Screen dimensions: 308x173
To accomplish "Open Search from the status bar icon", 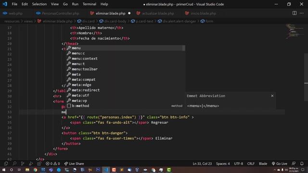I will 14,163.
